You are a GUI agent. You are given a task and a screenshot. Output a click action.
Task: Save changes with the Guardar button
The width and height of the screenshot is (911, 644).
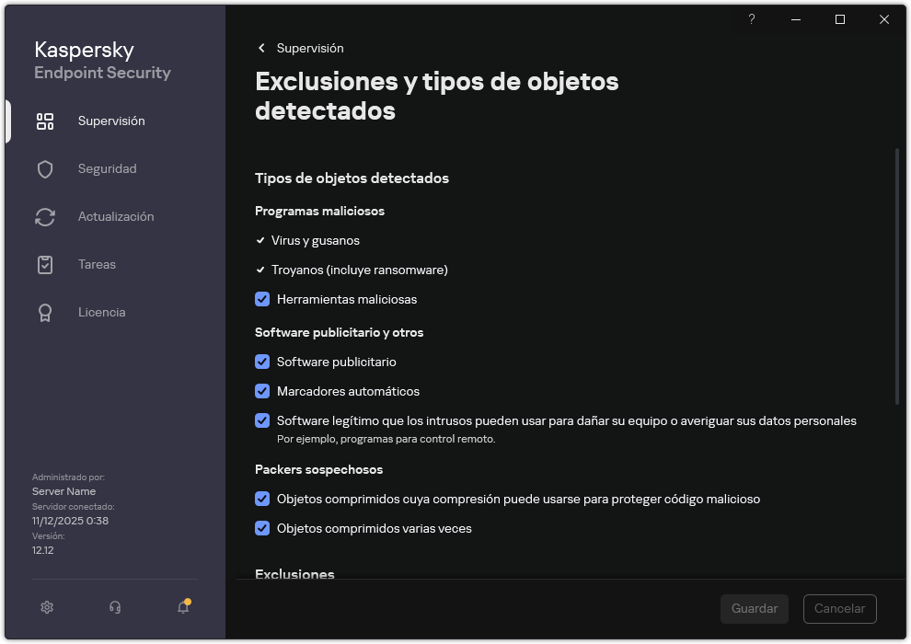click(754, 608)
